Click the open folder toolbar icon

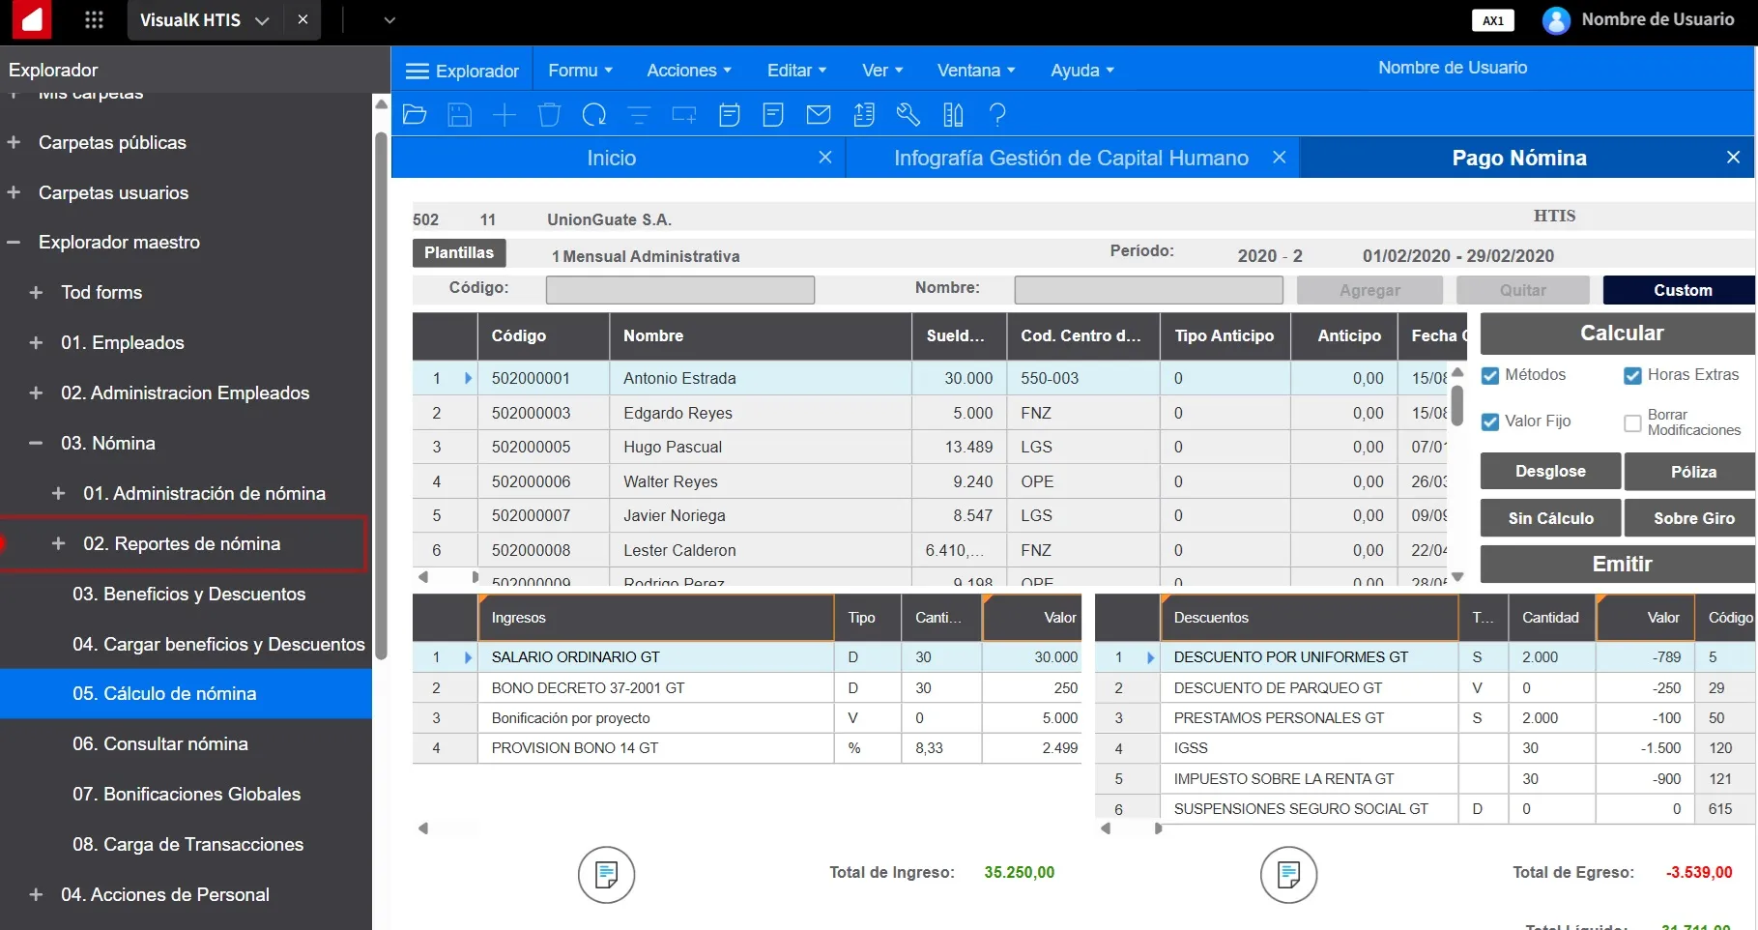click(x=415, y=115)
